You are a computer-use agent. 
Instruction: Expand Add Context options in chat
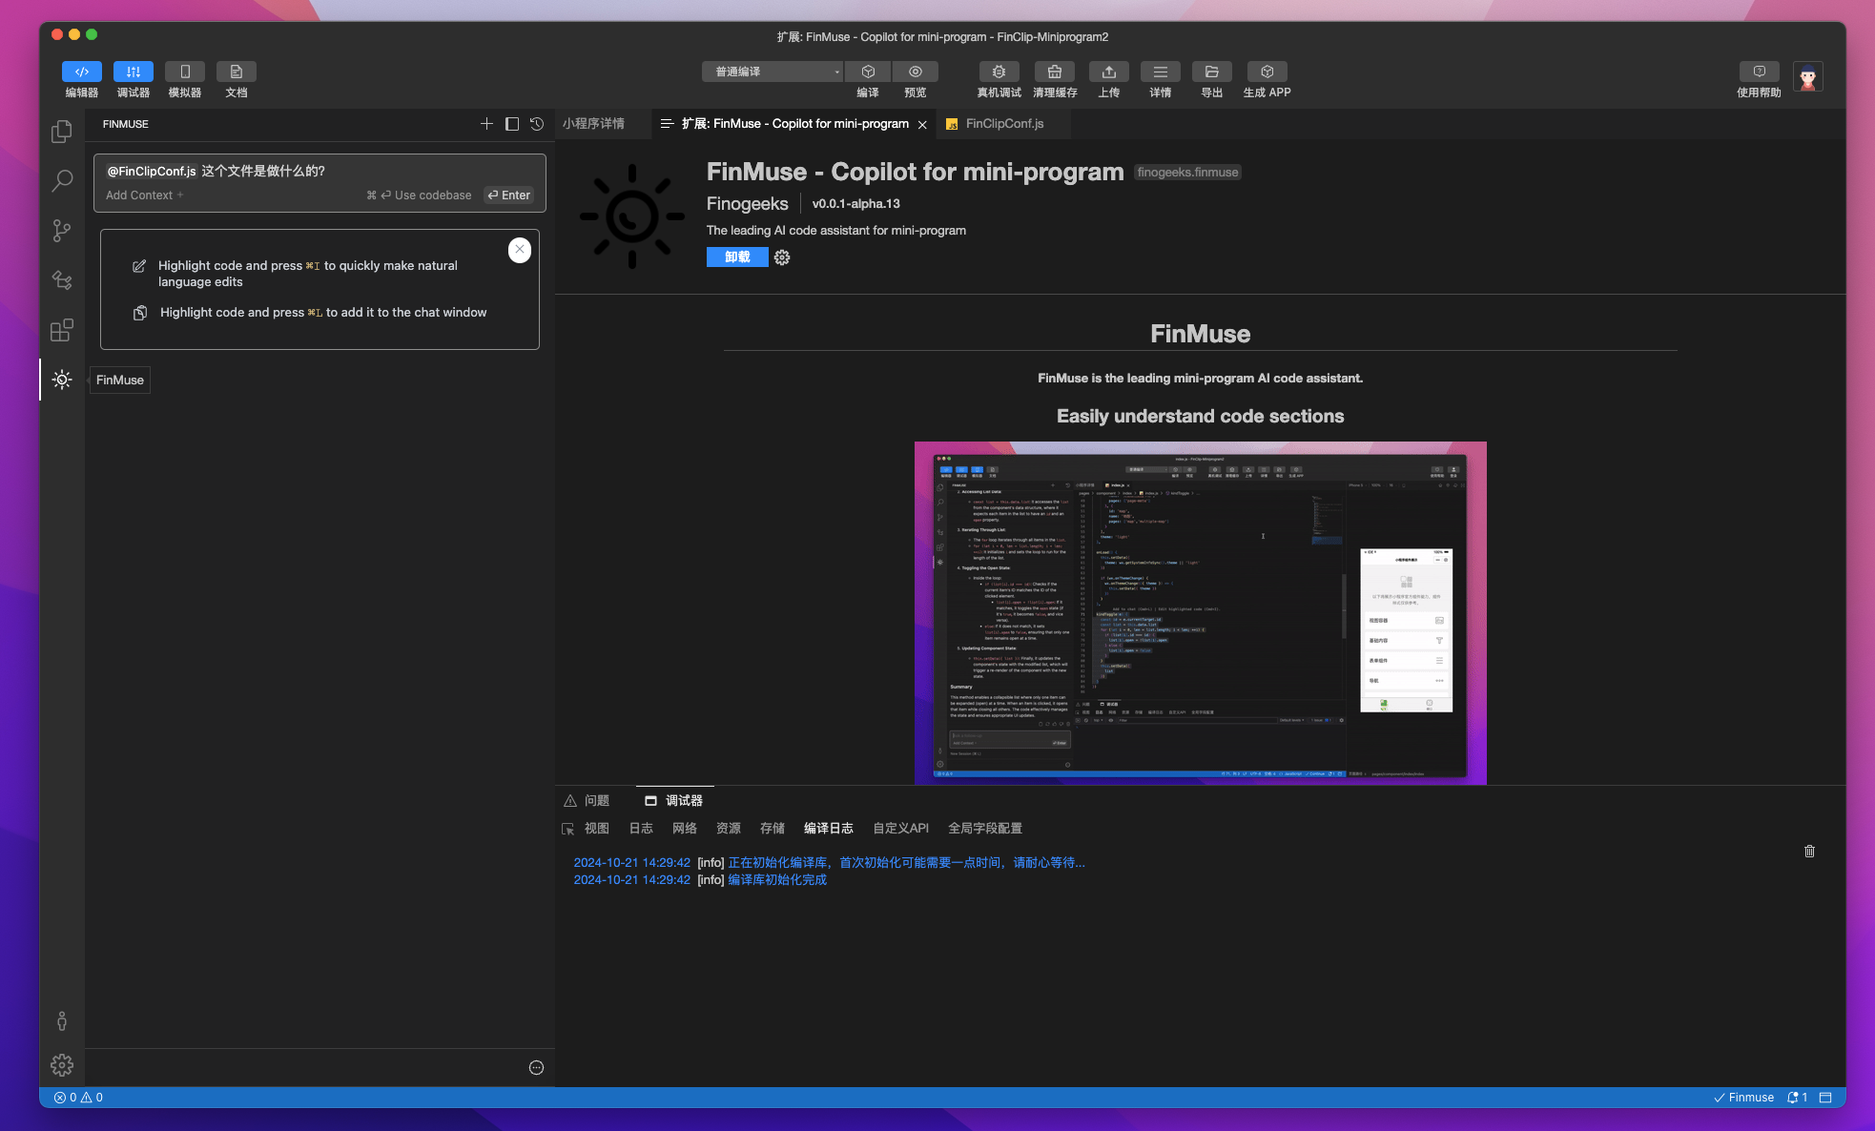tap(144, 195)
